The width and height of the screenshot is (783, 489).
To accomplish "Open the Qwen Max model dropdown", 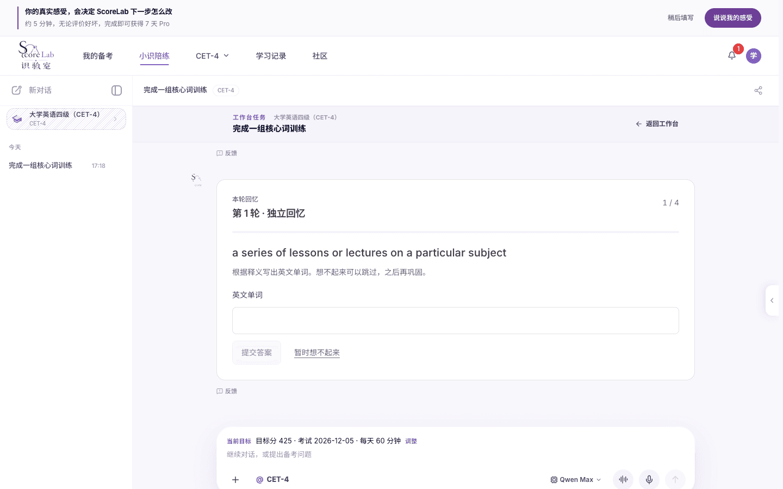I will click(x=576, y=480).
